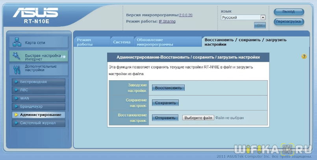Open the Брандмауэр menu section
The width and height of the screenshot is (317, 160).
39,106
